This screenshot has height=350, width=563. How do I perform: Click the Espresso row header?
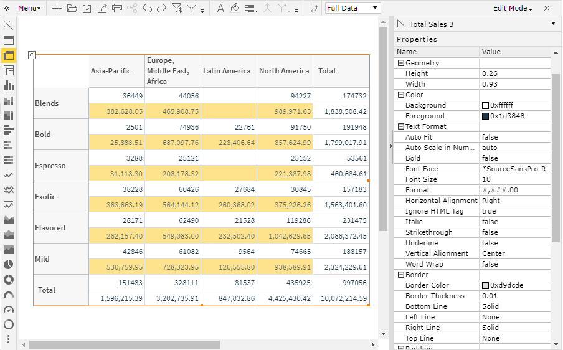[61, 166]
